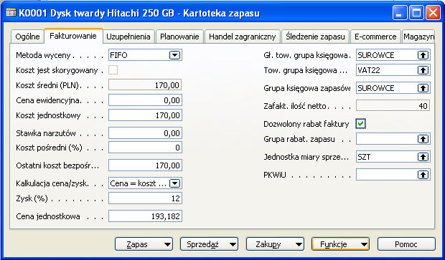The width and height of the screenshot is (445, 260).
Task: Click the Kartoteka zapasu window title icon
Action: point(11,13)
